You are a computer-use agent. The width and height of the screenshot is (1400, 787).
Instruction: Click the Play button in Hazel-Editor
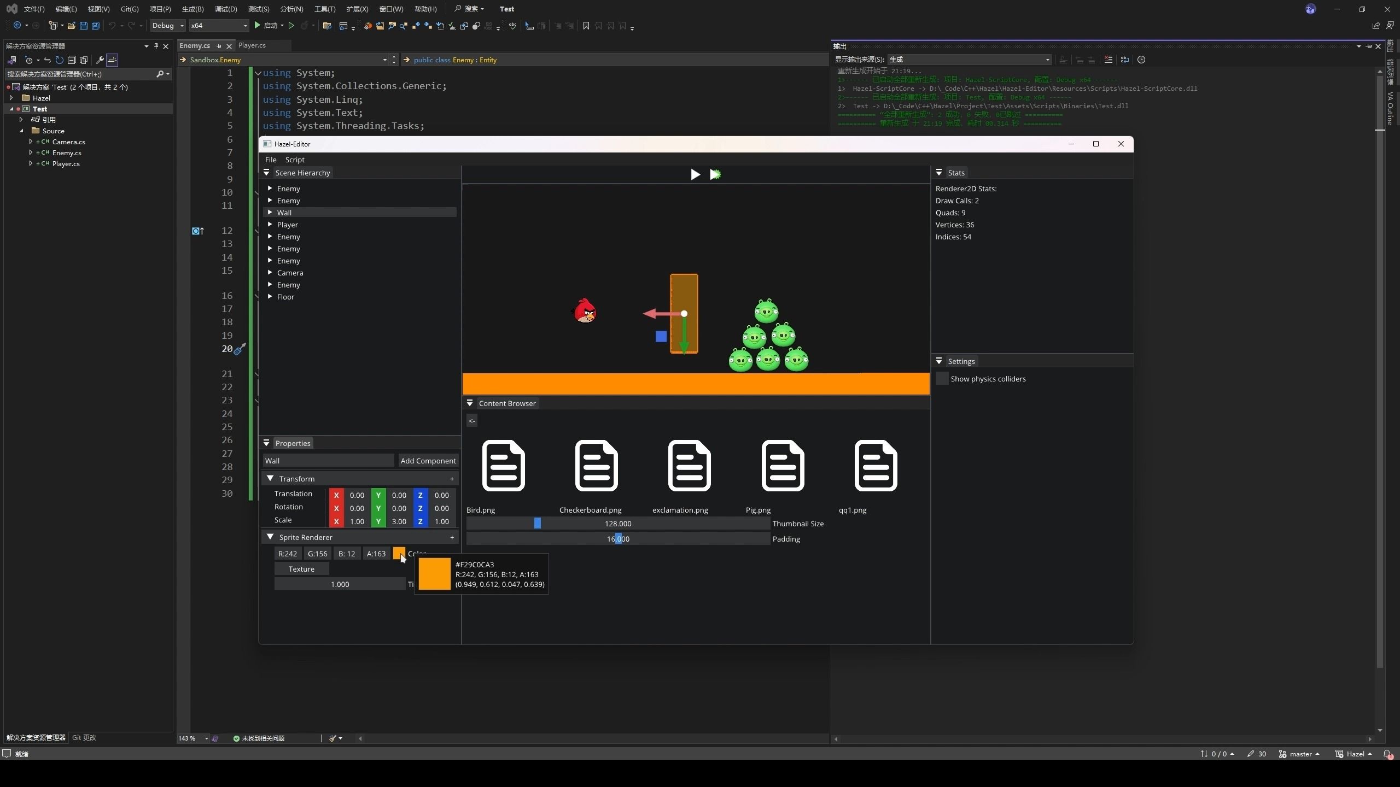pyautogui.click(x=694, y=174)
